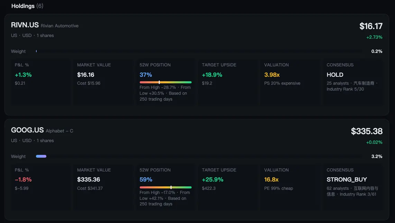Image resolution: width=395 pixels, height=223 pixels.
Task: Click GOOG consensus STRONG_BUY rating
Action: pyautogui.click(x=347, y=180)
